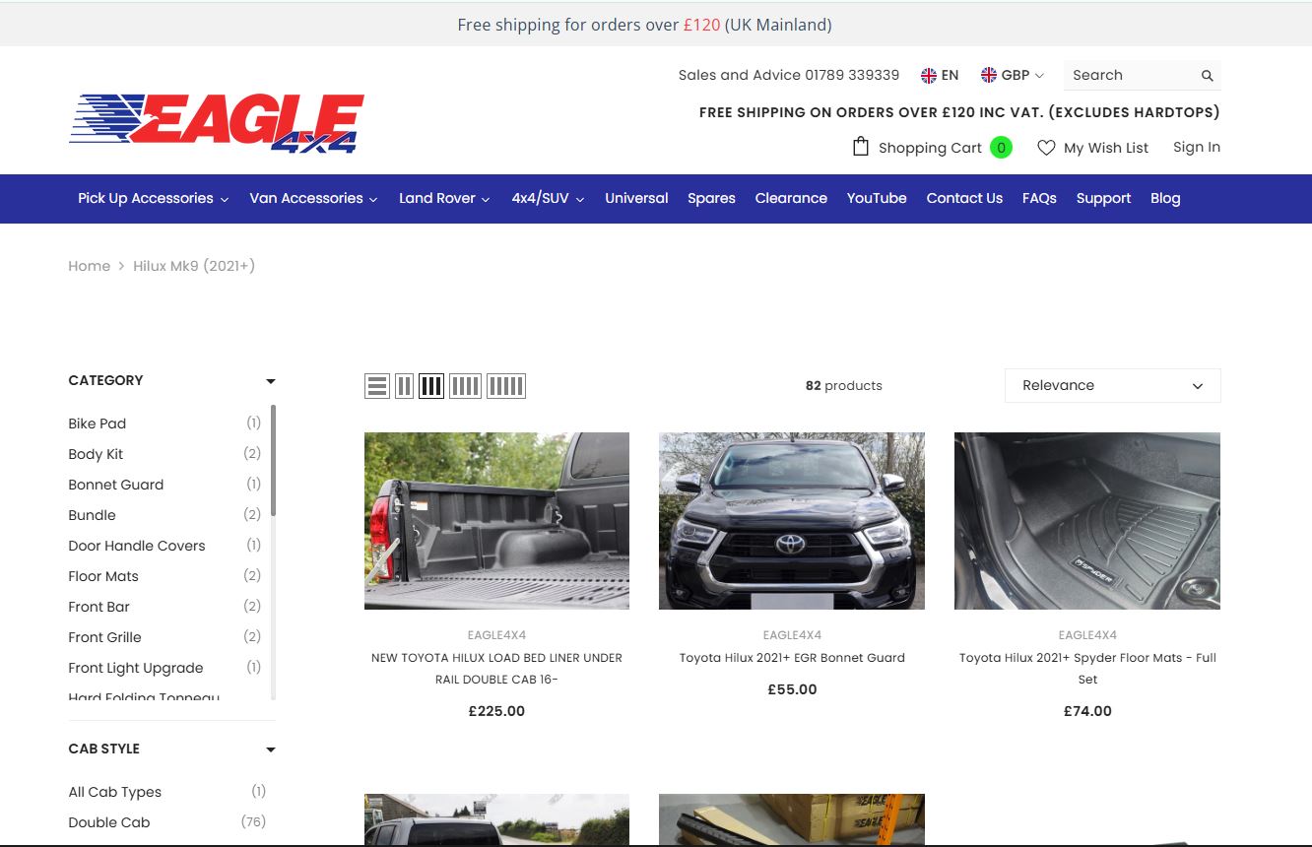Collapse the Cab Style filter section

click(271, 749)
